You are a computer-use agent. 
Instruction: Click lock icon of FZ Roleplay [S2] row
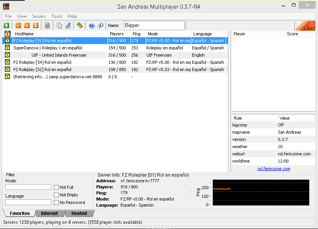pos(8,69)
